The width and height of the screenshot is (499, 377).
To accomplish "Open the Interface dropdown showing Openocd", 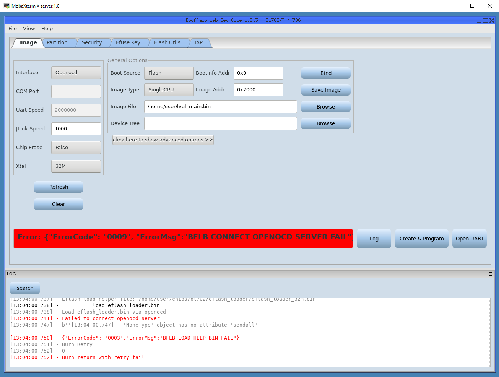I will tap(76, 73).
